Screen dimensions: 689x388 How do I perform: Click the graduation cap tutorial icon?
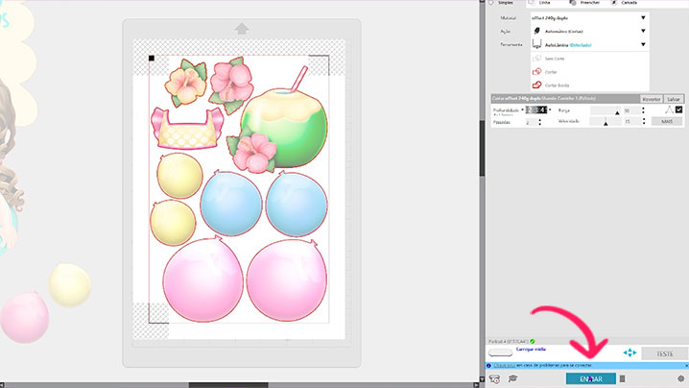512,378
